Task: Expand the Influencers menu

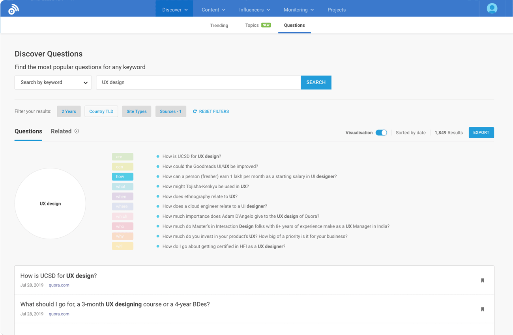Action: click(255, 10)
